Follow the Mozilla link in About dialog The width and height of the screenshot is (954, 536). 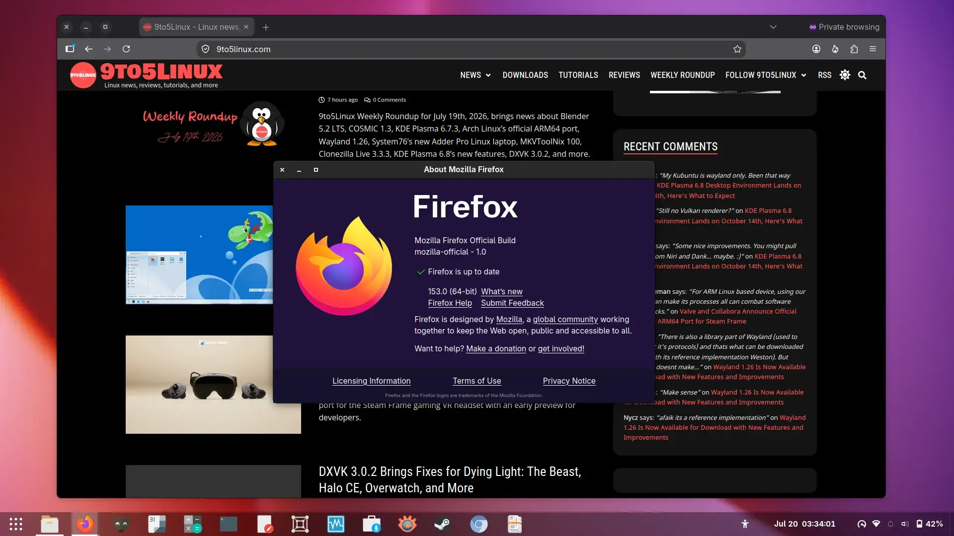(x=509, y=319)
